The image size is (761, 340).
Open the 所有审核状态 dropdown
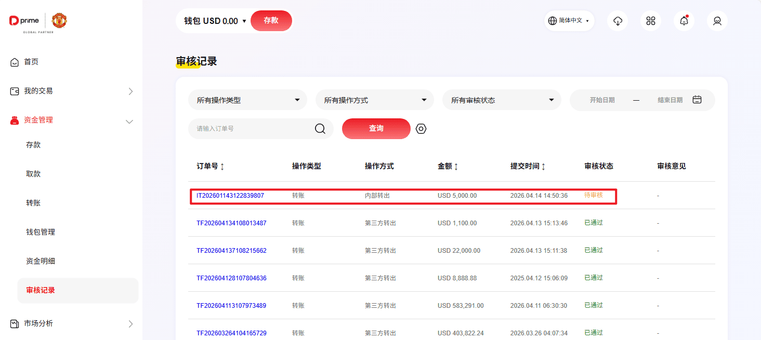tap(502, 100)
